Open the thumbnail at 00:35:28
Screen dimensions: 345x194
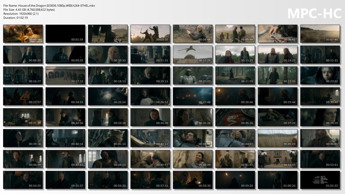[x=193, y=117]
